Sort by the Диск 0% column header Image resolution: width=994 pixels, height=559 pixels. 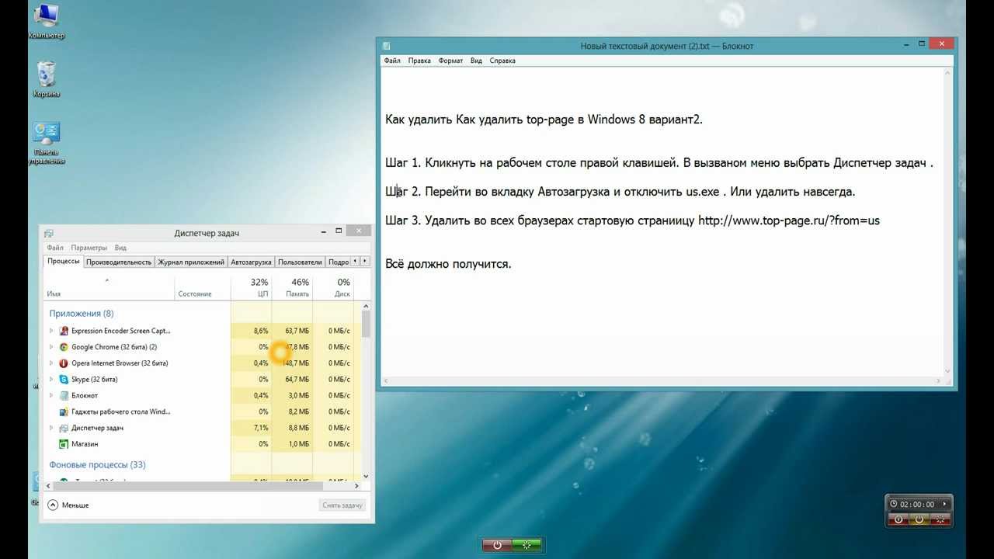(x=333, y=287)
